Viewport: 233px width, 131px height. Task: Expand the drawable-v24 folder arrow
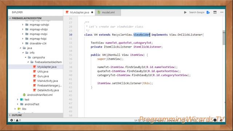23,43
